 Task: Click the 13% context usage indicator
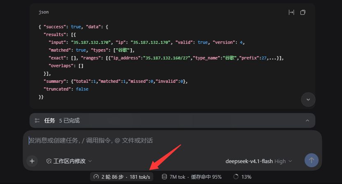243,177
